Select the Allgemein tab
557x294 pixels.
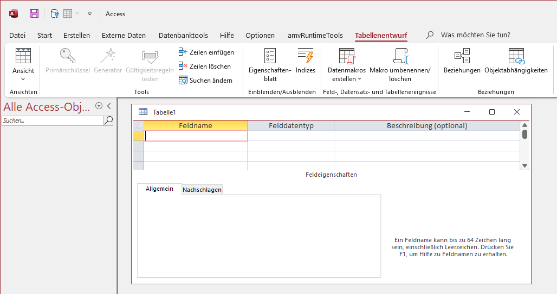(x=159, y=189)
